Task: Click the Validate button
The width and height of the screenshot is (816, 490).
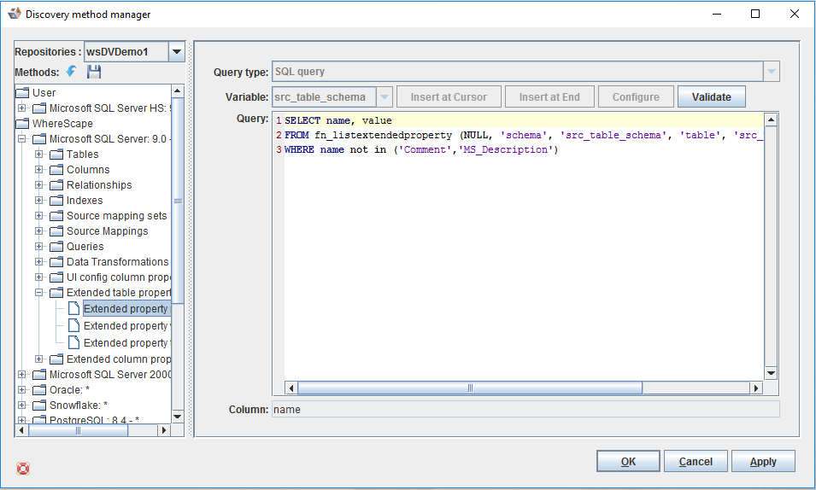Action: pos(711,96)
